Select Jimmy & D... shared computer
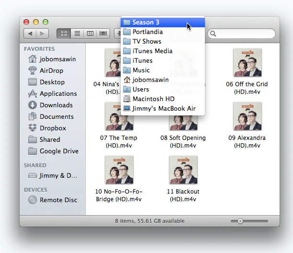Screen dimensions: 293x253 coord(52,175)
